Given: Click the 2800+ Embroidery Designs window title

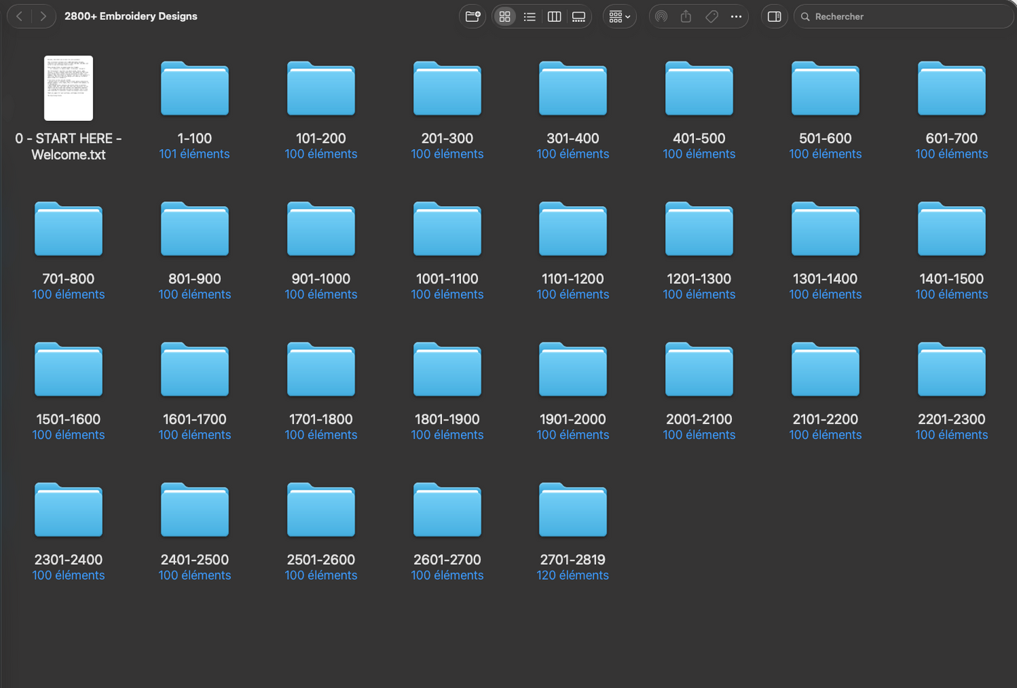Looking at the screenshot, I should coord(131,16).
